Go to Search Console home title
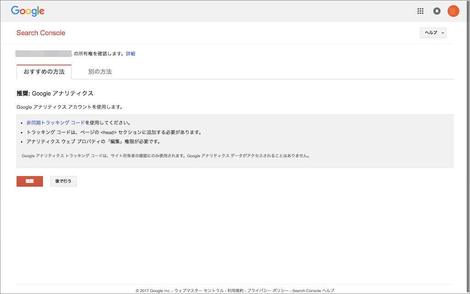Viewport: 470px width, 294px height. (x=41, y=33)
